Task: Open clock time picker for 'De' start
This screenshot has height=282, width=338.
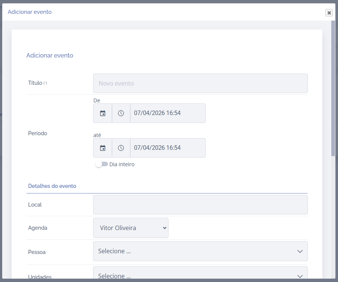Action: pyautogui.click(x=121, y=113)
